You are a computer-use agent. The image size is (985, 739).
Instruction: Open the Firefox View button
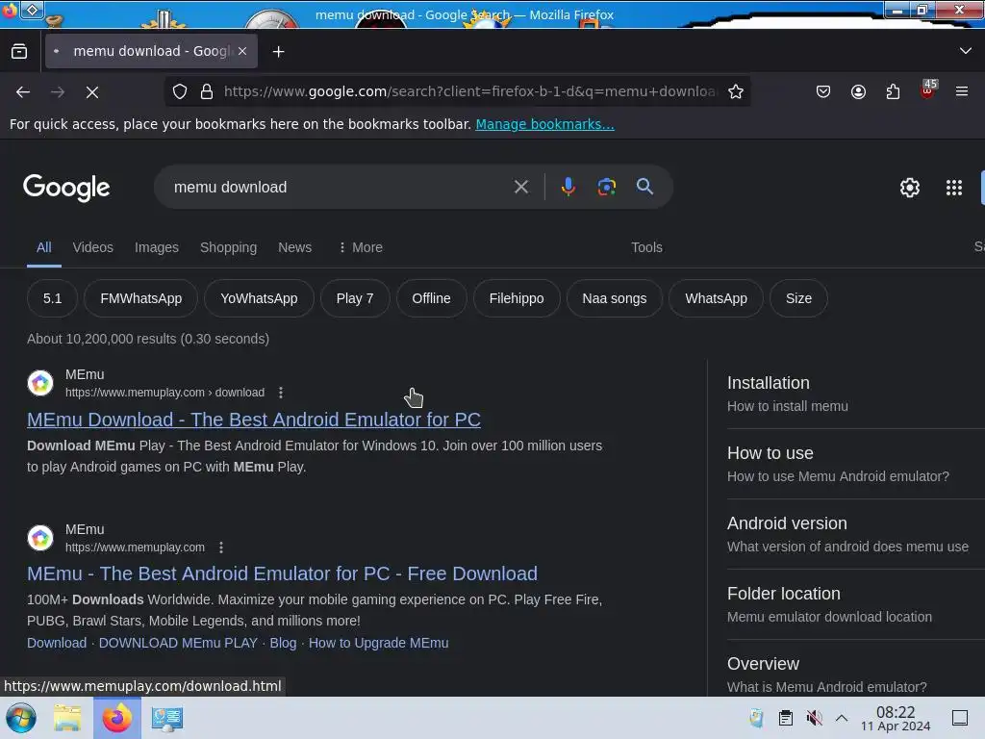coord(19,52)
